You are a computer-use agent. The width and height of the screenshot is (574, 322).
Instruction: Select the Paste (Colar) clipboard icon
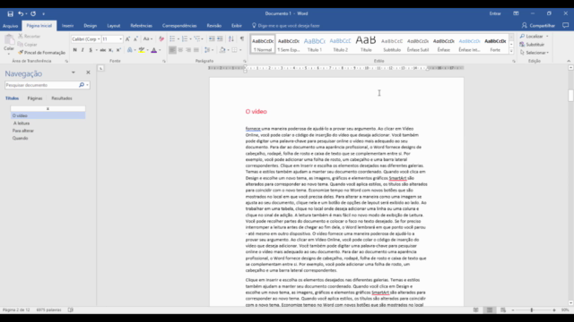9,39
